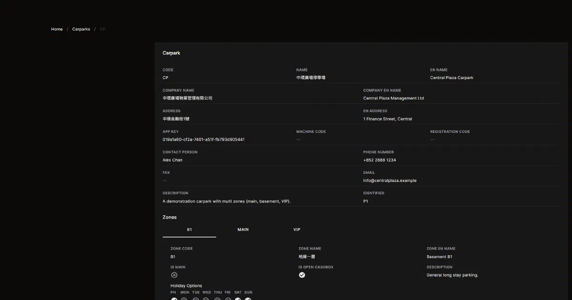Switch to the MAIN zone tab
The image size is (572, 300).
(243, 230)
